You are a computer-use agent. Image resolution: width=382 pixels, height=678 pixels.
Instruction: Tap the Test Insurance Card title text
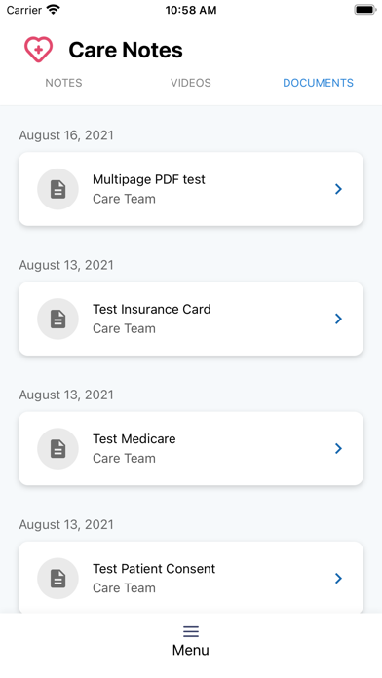pyautogui.click(x=152, y=309)
